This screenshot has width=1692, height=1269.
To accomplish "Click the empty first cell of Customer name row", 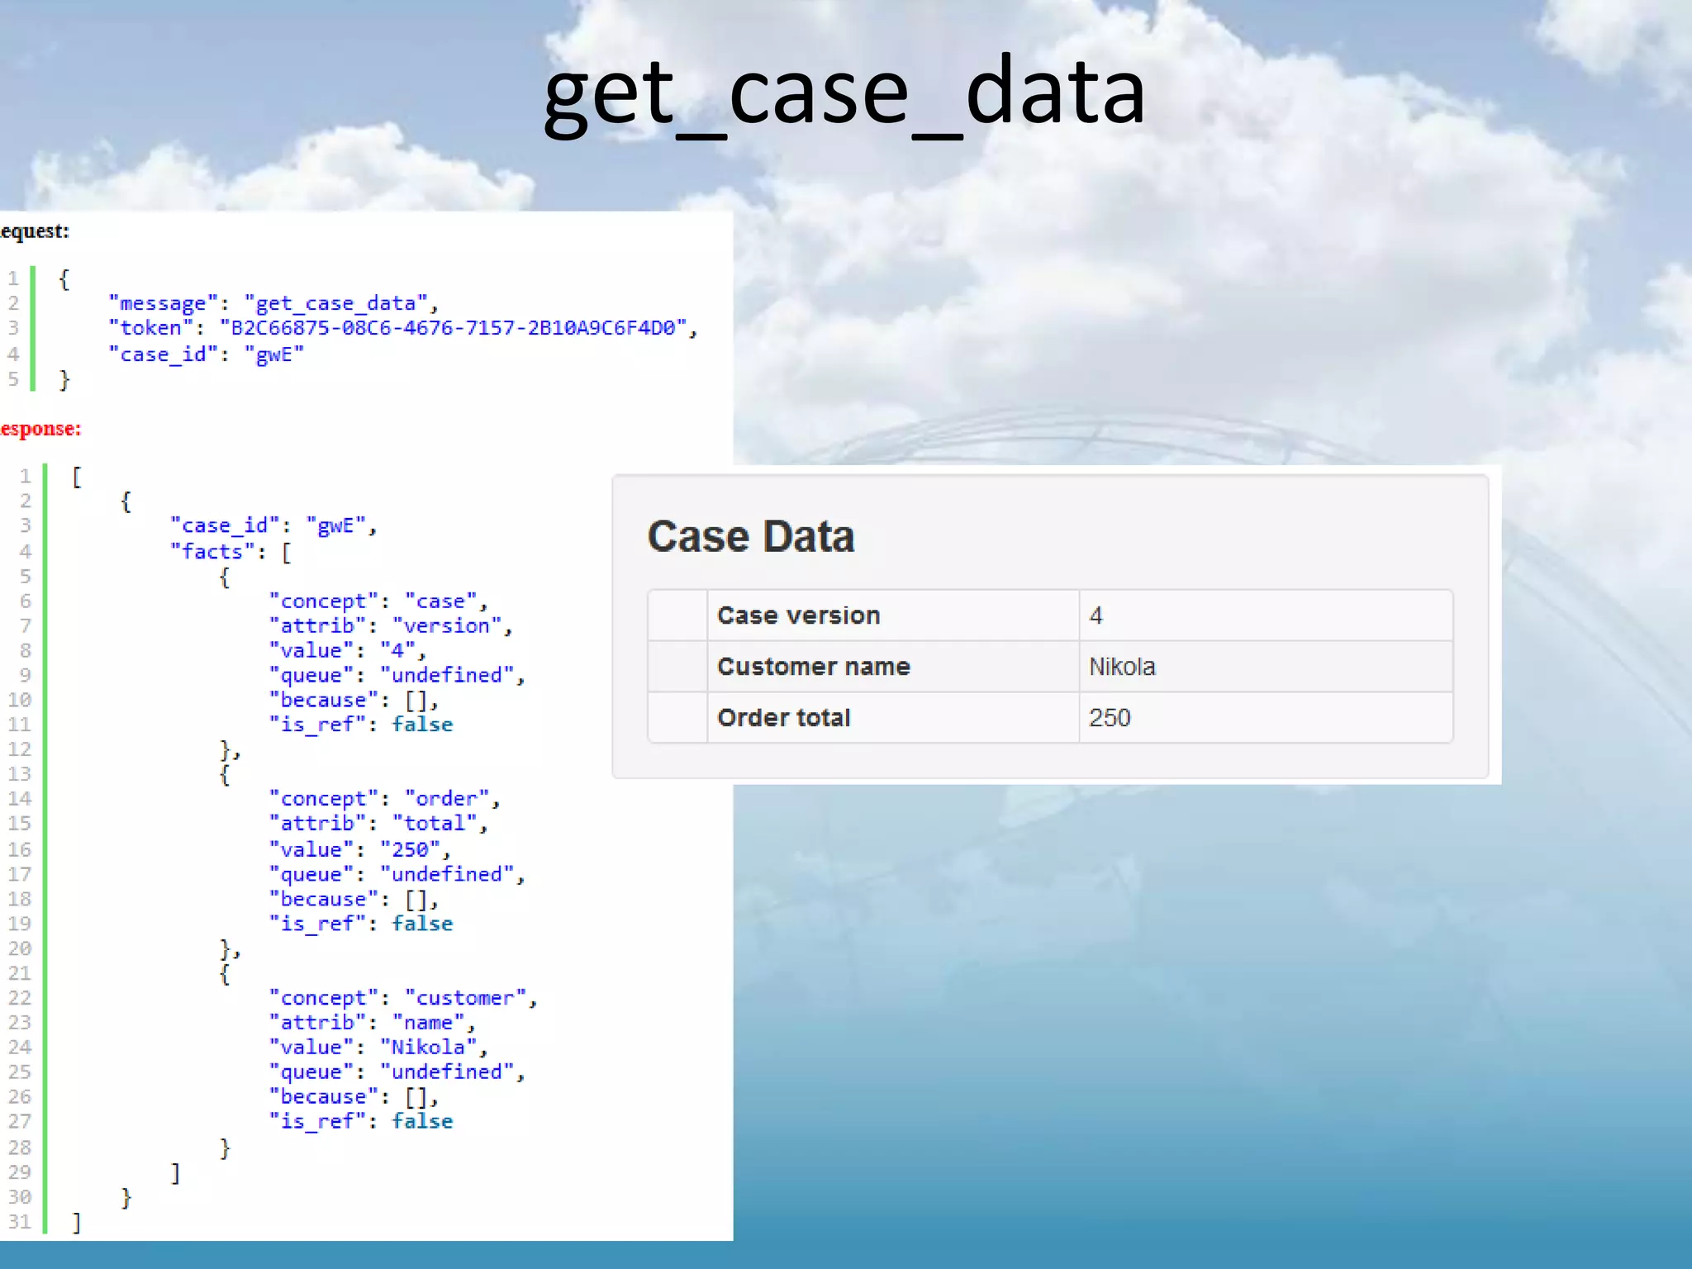I will (677, 667).
